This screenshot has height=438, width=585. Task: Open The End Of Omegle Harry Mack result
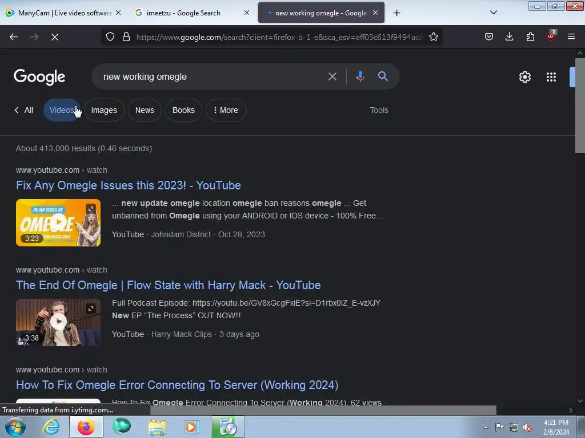click(169, 285)
